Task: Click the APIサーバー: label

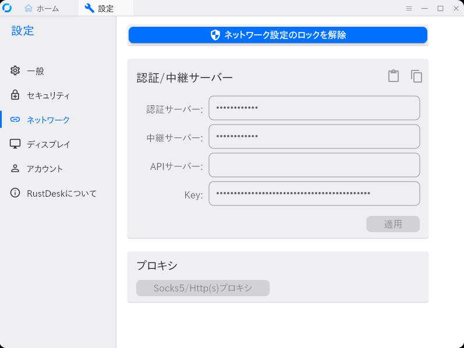Action: [x=176, y=166]
